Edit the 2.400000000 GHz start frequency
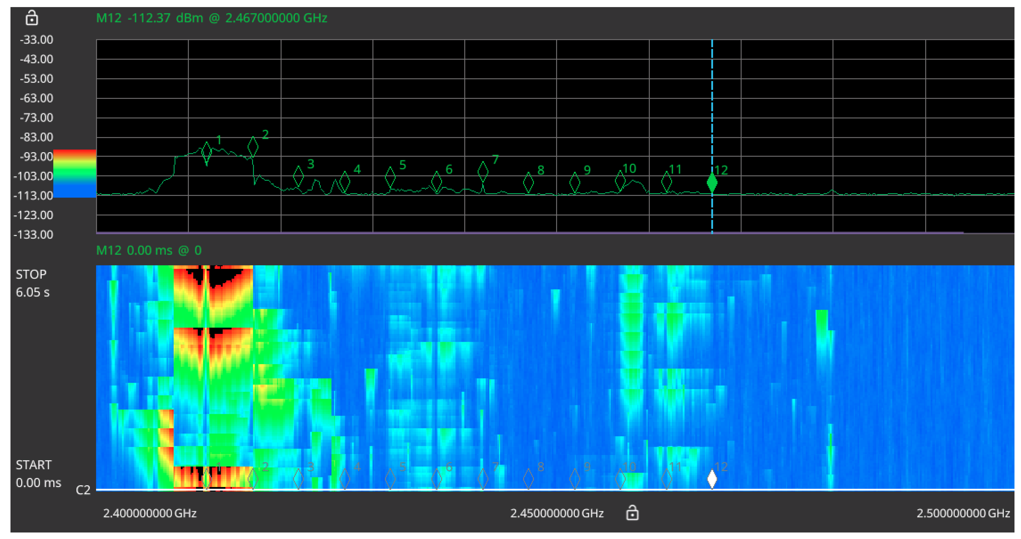This screenshot has width=1021, height=539. (x=150, y=513)
